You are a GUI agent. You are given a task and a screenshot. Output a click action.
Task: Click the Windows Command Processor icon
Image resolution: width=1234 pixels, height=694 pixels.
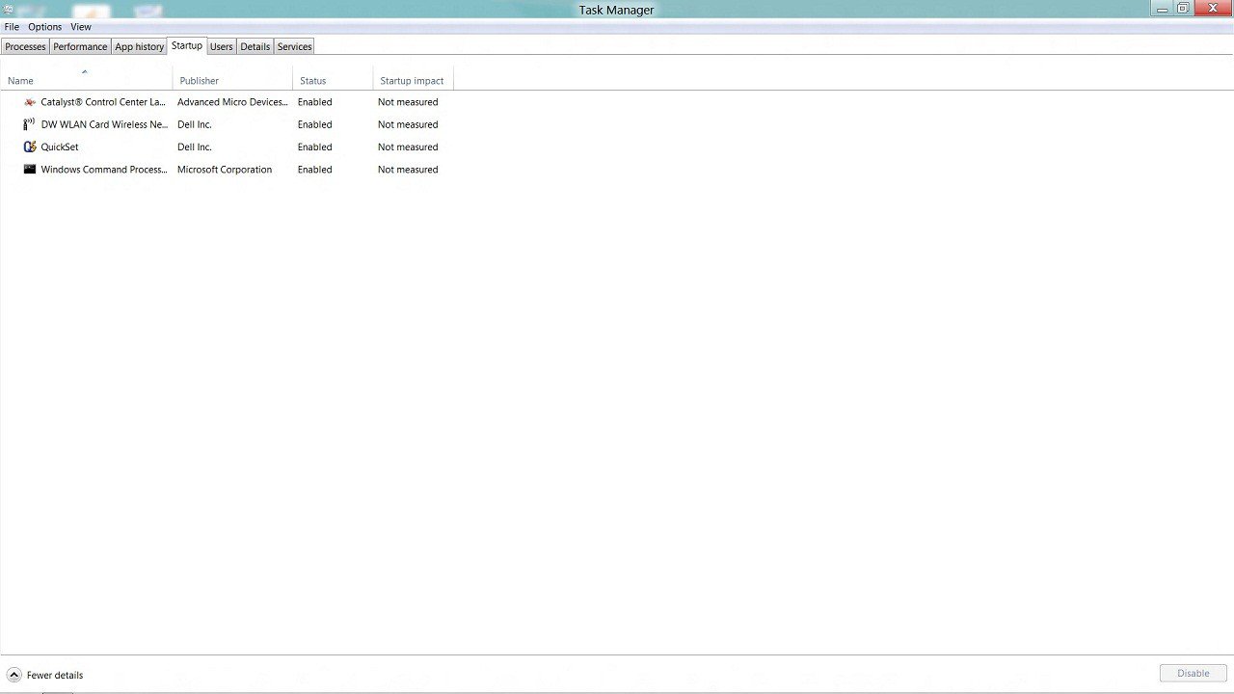coord(30,170)
